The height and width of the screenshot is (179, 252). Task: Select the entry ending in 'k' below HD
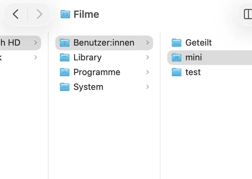point(1,57)
